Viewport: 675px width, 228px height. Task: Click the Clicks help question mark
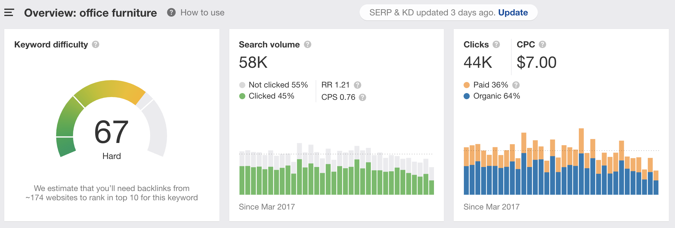click(496, 45)
